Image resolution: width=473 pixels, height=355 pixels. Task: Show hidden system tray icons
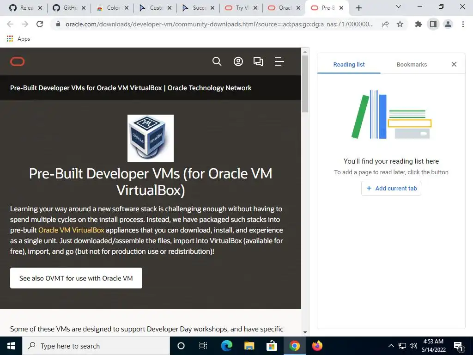pyautogui.click(x=391, y=346)
